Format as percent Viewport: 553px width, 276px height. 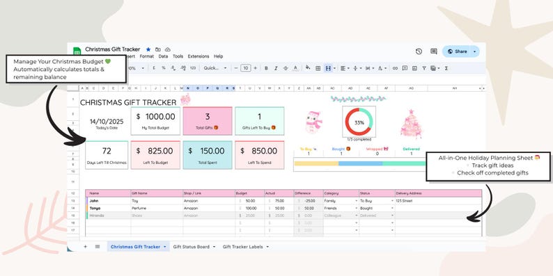pos(164,68)
